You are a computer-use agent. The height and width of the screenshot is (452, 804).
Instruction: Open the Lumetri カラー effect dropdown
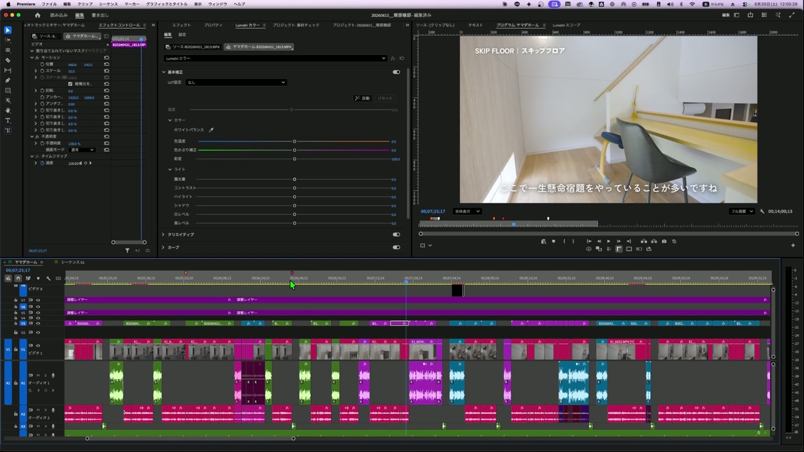point(276,58)
